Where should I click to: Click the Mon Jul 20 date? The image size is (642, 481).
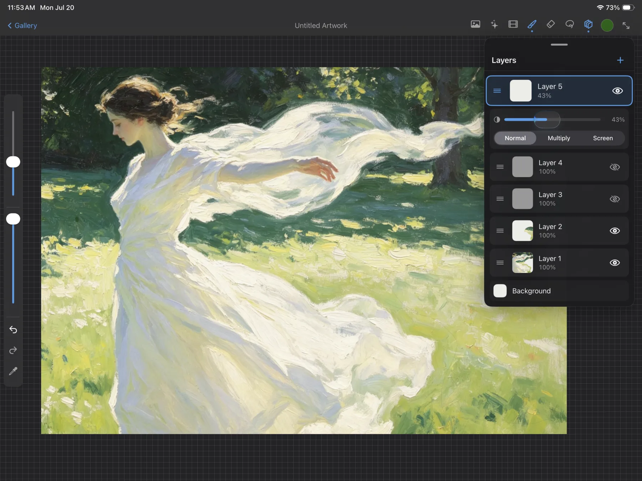pyautogui.click(x=57, y=7)
